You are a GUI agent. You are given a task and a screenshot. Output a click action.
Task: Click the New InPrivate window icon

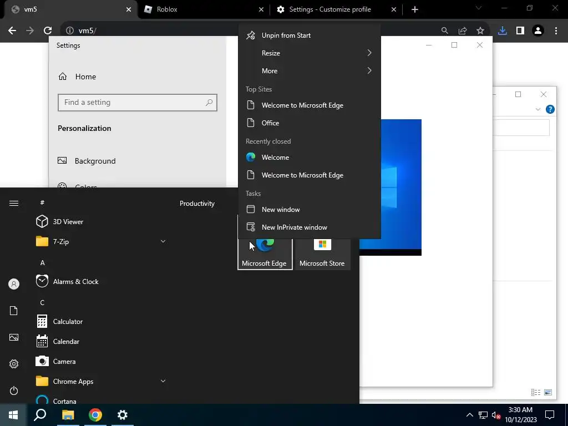(x=251, y=227)
